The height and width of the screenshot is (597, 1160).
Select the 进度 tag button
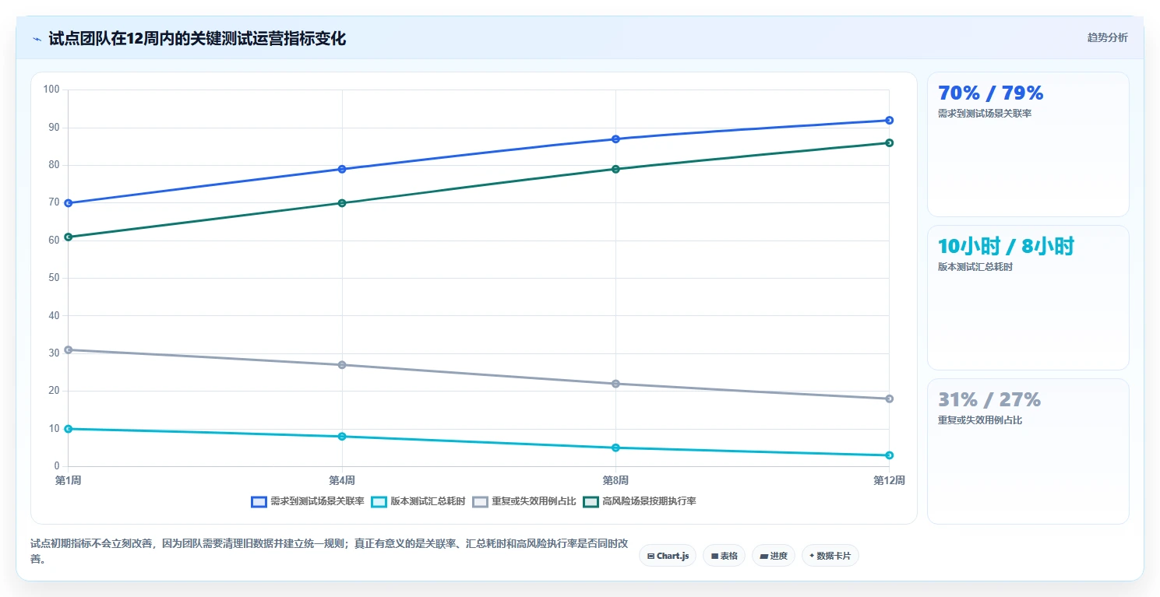coord(774,556)
